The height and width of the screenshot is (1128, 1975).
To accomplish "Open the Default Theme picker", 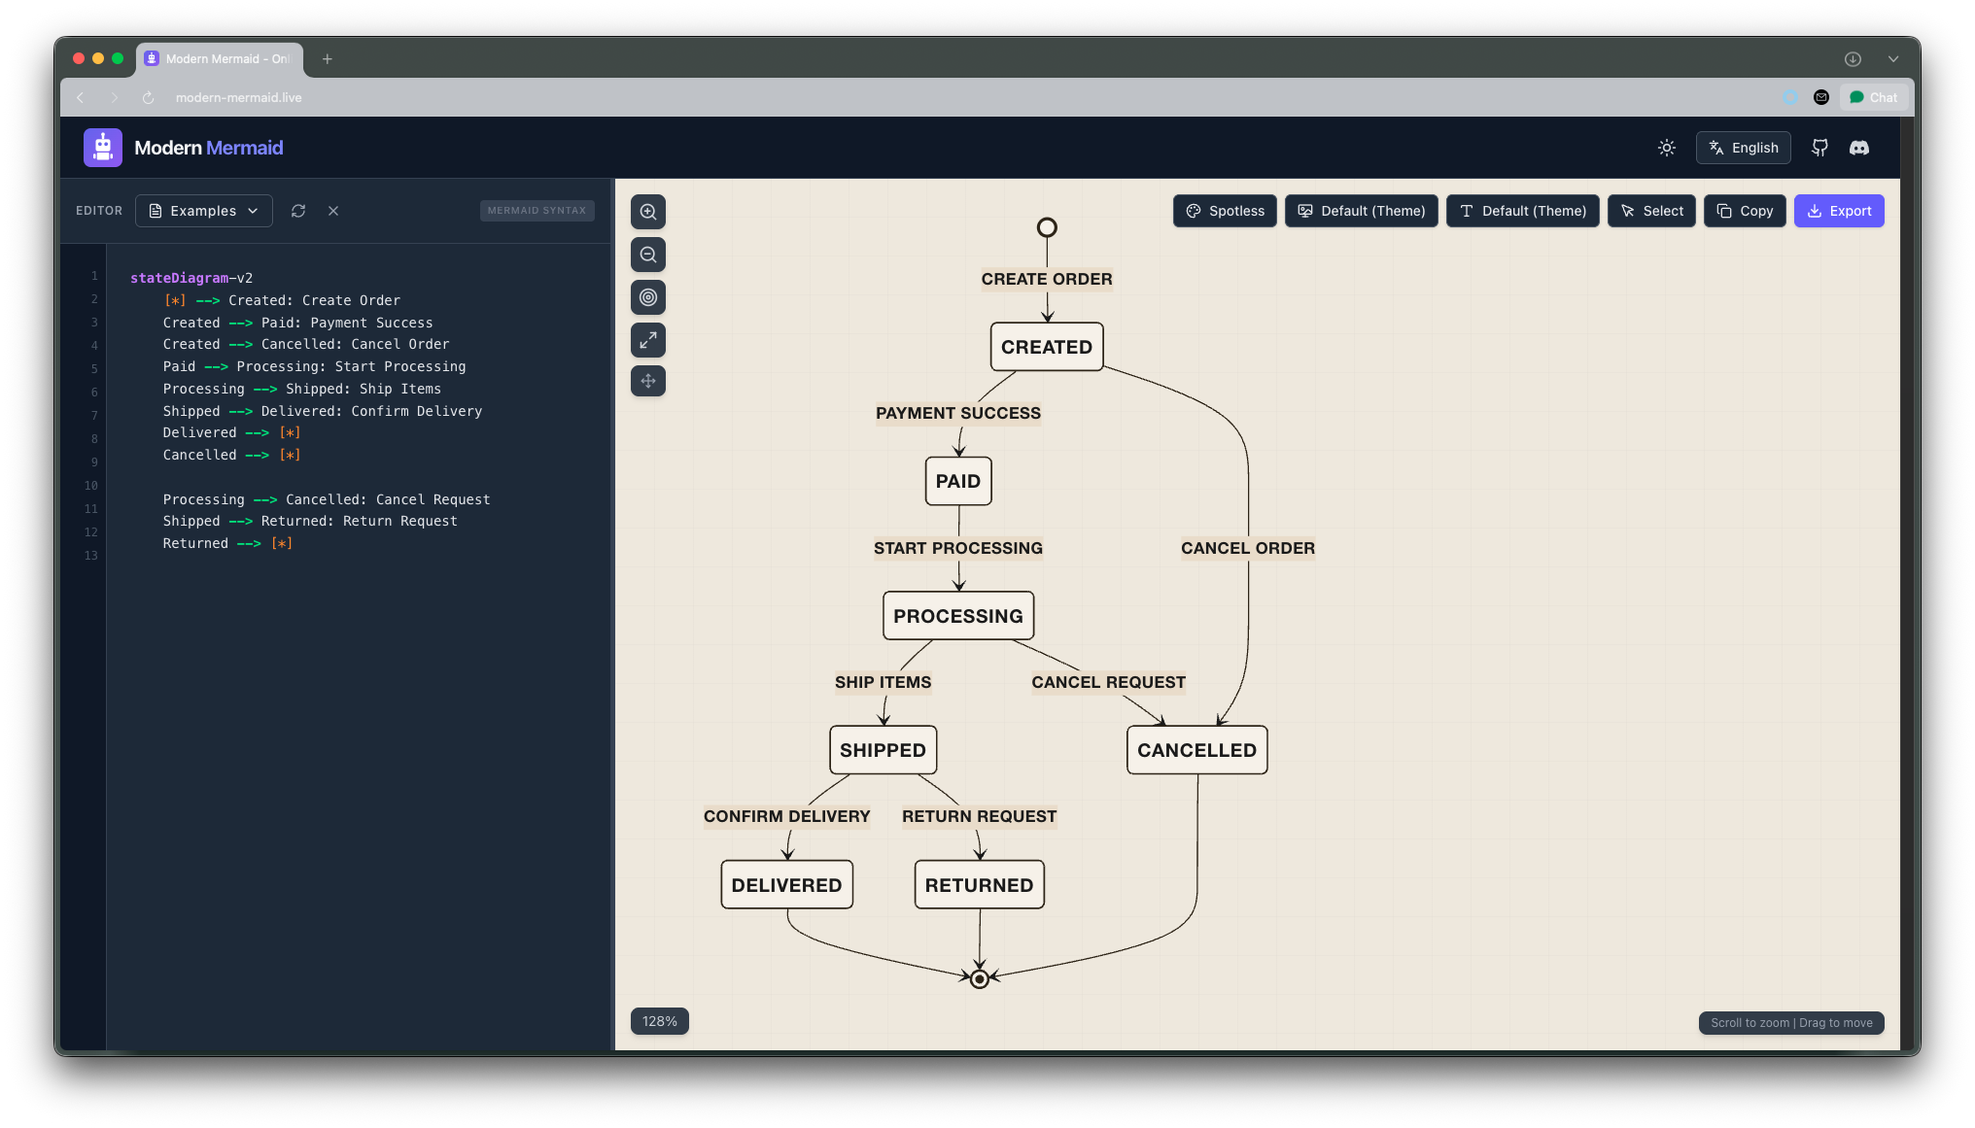I will point(1361,211).
